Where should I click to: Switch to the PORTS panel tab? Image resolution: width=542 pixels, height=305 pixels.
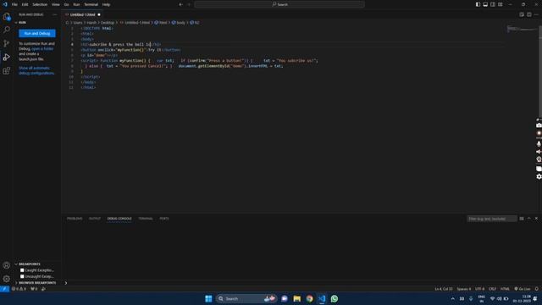(x=164, y=219)
